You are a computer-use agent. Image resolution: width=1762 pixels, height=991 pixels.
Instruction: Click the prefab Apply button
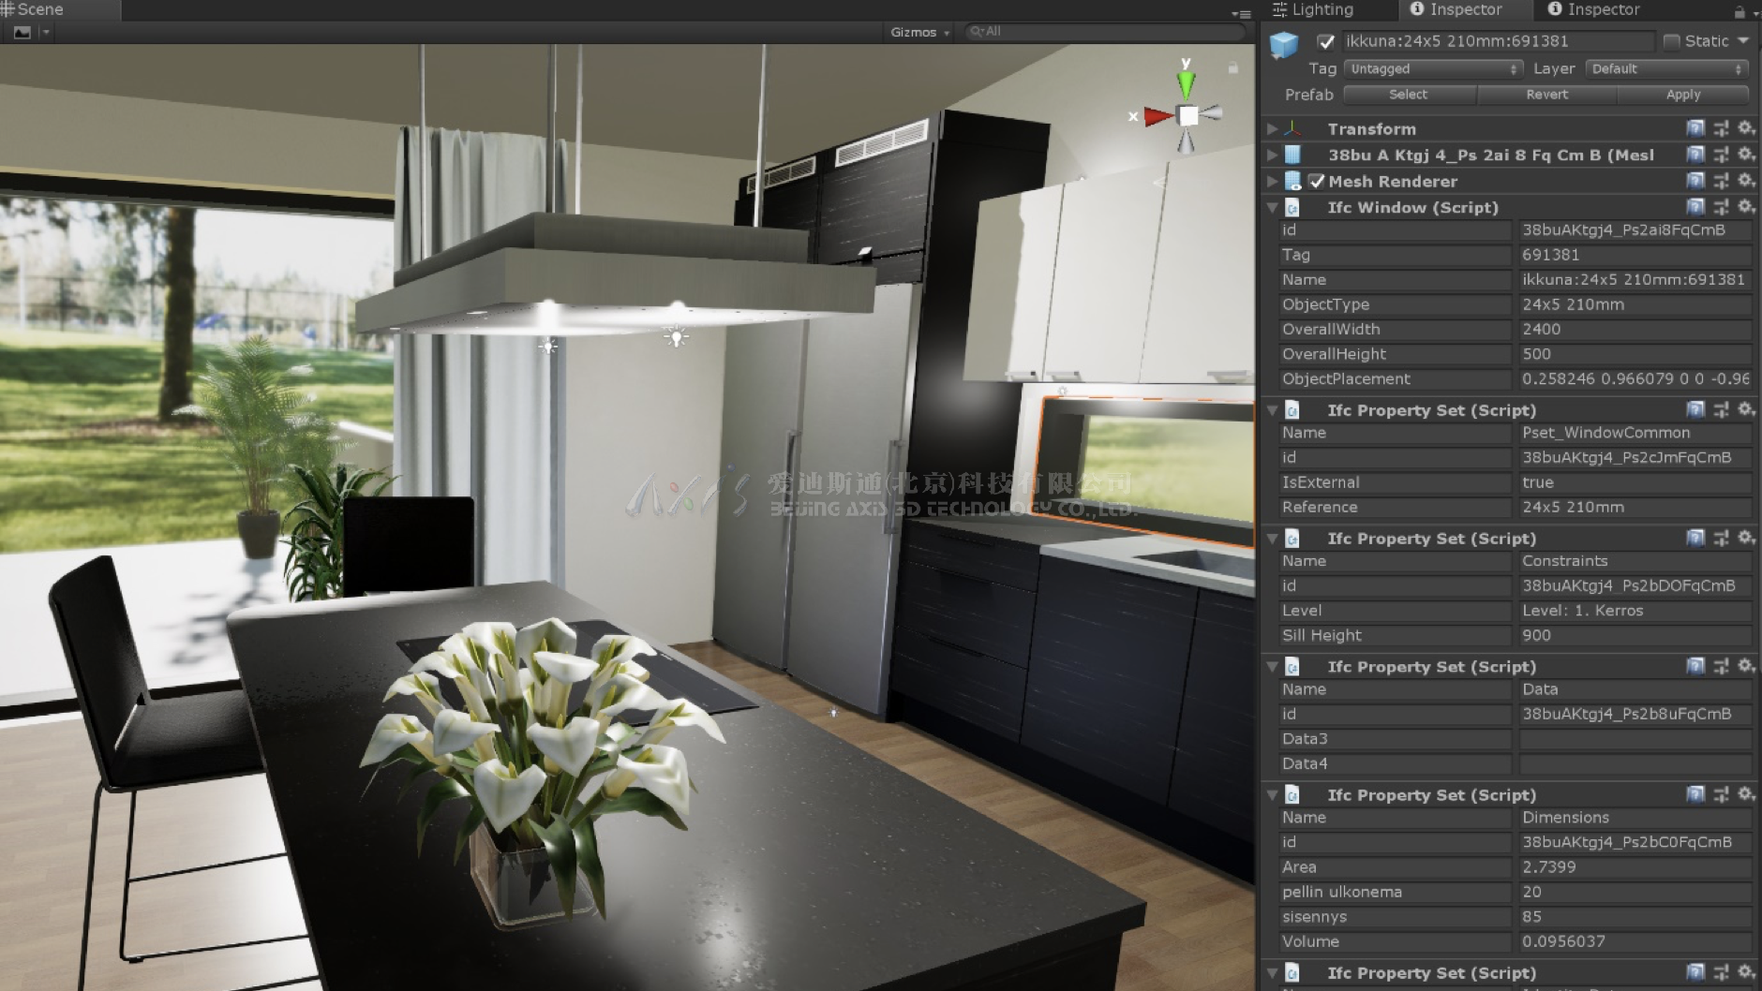1682,95
